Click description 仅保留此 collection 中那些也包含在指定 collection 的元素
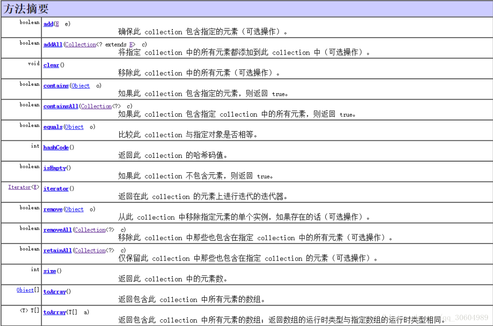 click(248, 259)
